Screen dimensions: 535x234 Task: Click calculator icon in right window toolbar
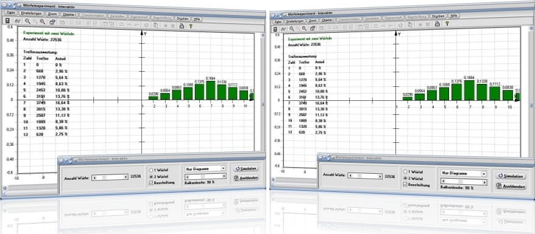pyautogui.click(x=275, y=29)
